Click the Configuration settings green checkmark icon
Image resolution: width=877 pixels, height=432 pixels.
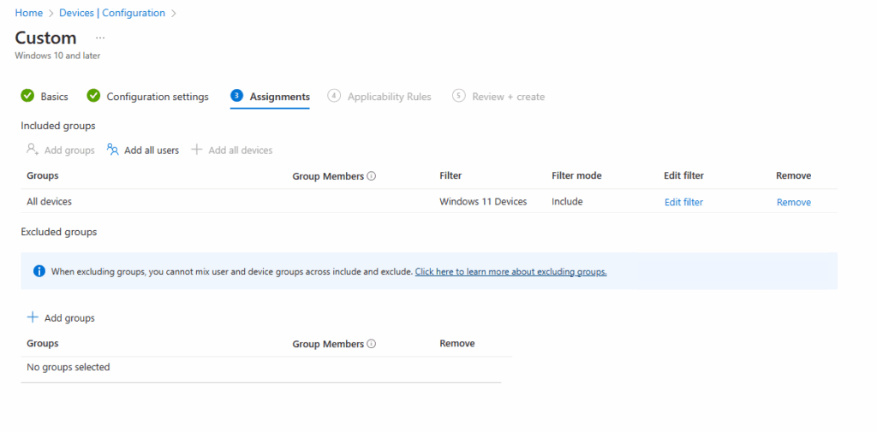coord(93,96)
